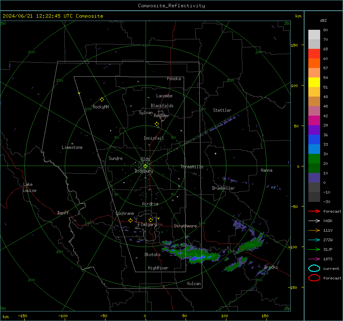This screenshot has height=321, width=343.
Task: Click the Okotoks city label
Action: (x=152, y=255)
